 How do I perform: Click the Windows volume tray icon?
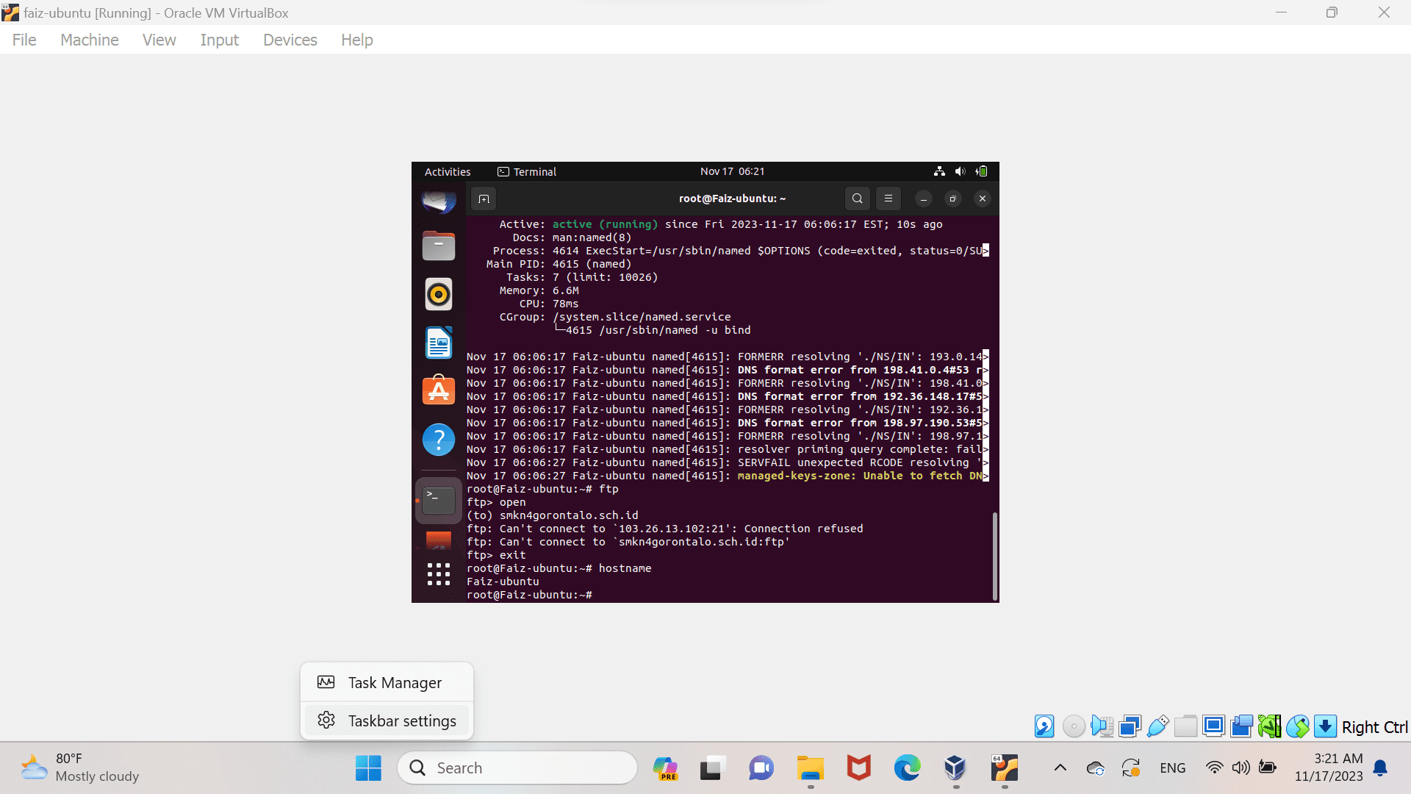coord(1241,768)
